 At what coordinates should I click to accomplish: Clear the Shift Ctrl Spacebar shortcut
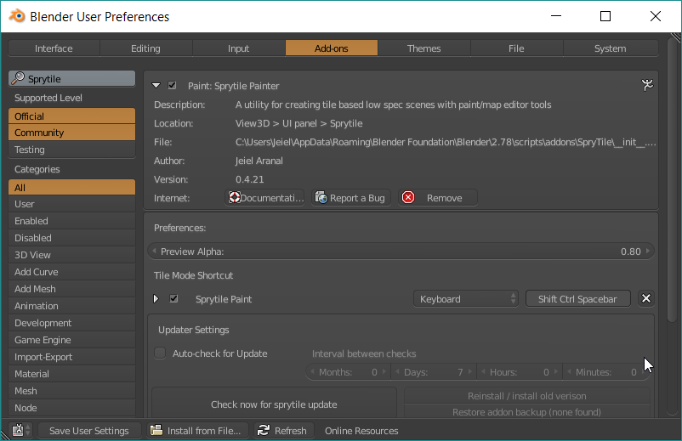point(646,298)
